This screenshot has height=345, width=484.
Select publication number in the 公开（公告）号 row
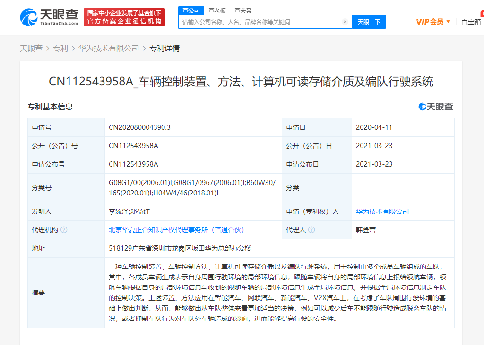[133, 146]
